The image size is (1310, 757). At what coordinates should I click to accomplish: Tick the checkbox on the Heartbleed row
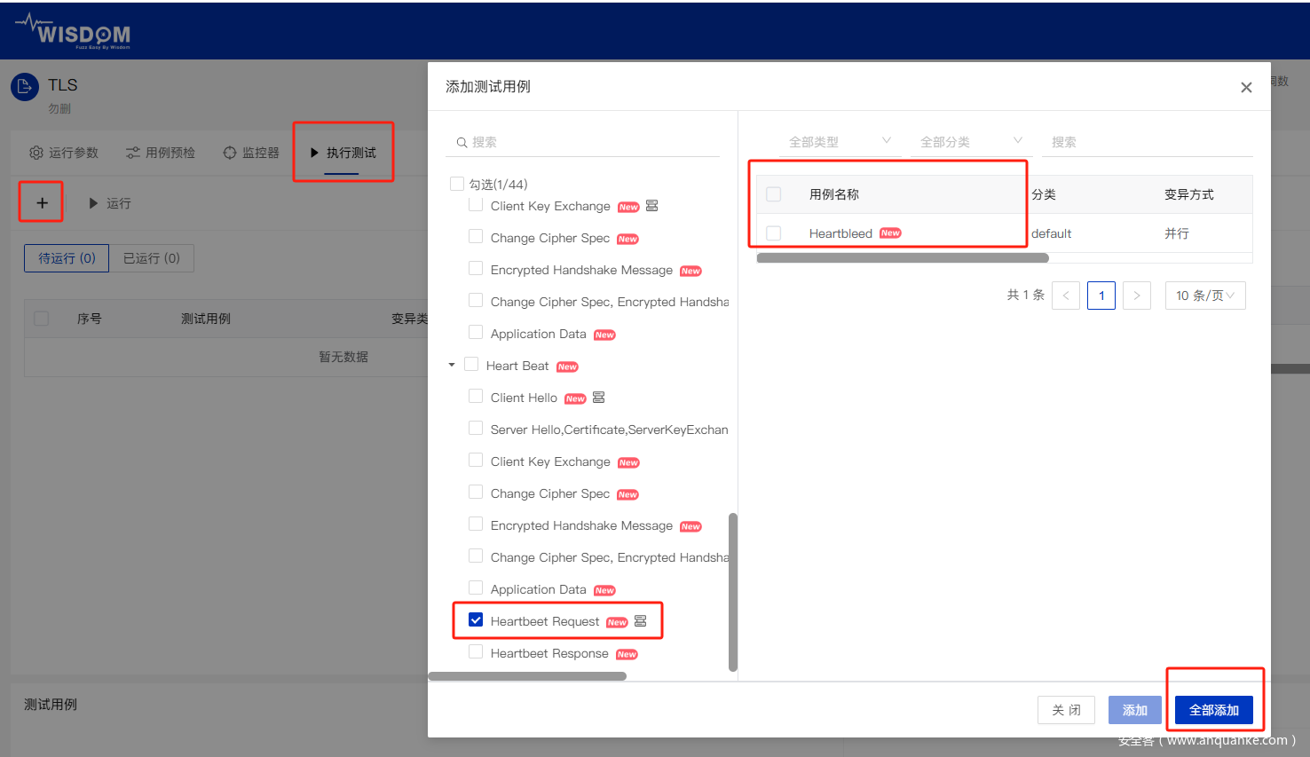pos(774,233)
